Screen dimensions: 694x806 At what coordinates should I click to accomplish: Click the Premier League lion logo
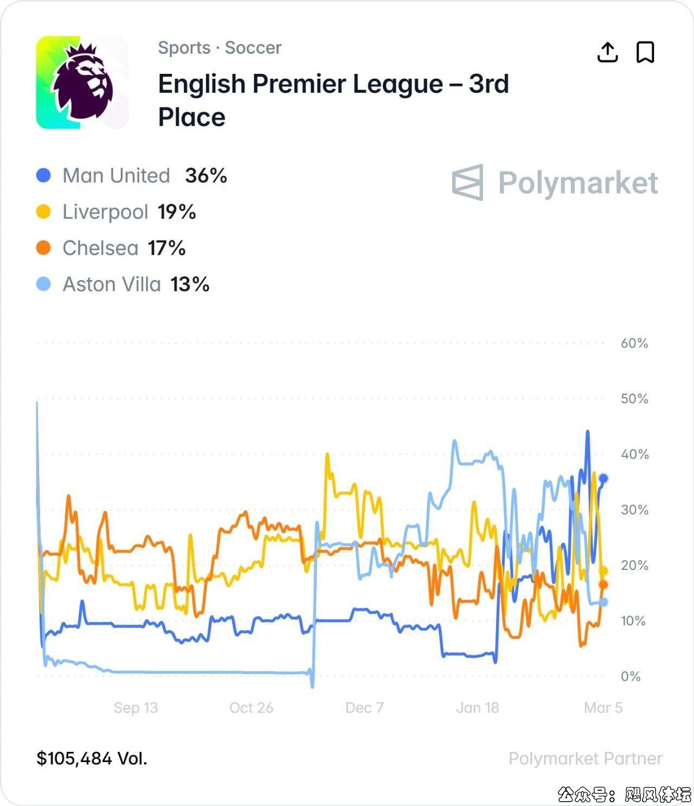82,82
